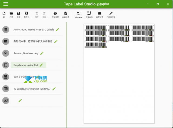Select Avery 3420 / Herma 4459 LTO Labels

pyautogui.click(x=34, y=29)
